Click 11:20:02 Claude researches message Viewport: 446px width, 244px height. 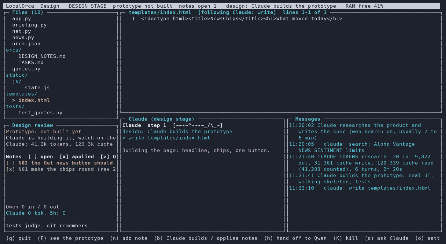[363, 131]
